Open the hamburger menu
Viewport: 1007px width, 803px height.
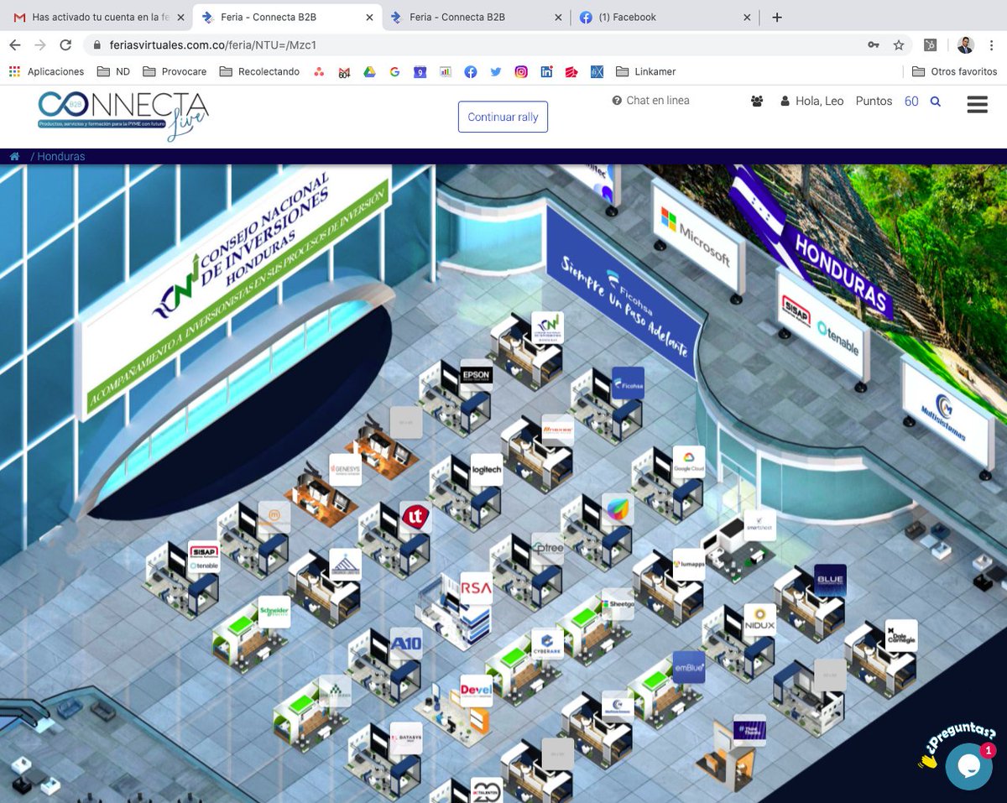(977, 103)
